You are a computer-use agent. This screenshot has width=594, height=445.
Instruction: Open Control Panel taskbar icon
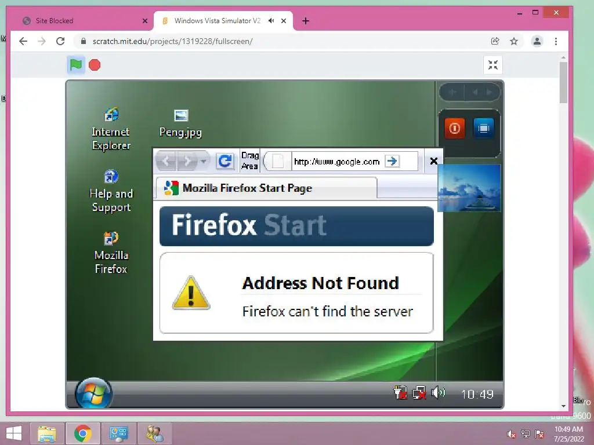point(118,433)
